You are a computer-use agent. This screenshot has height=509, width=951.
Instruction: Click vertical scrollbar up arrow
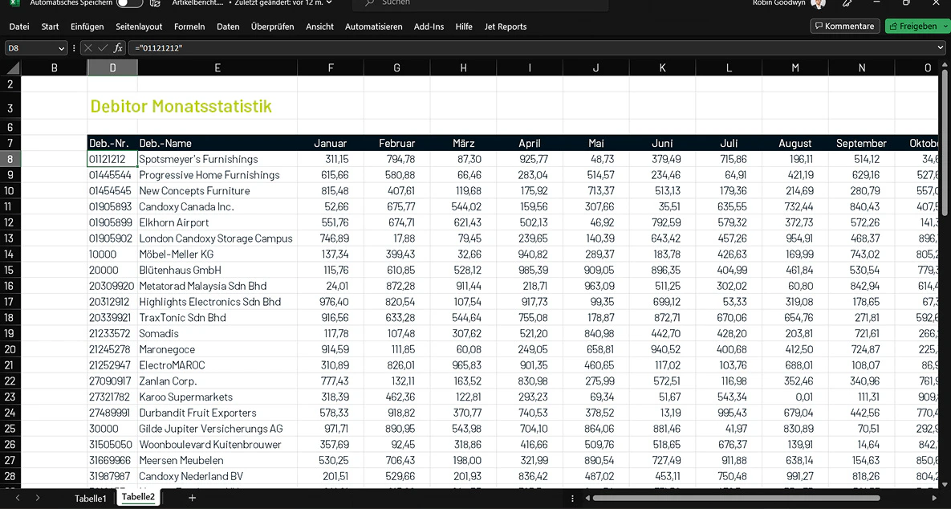[x=945, y=66]
